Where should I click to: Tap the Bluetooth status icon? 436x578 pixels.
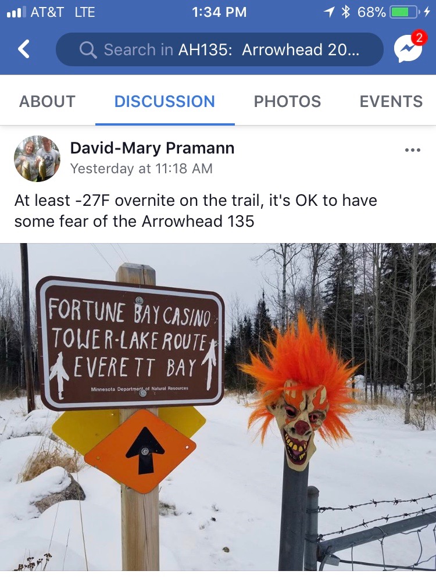[x=345, y=12]
